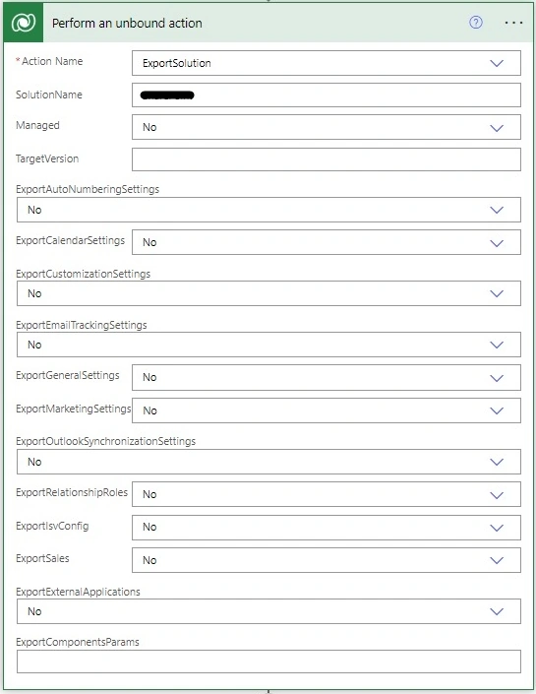Expand ExportOutlookSynchronizationSettings dropdown
The width and height of the screenshot is (536, 694).
[x=497, y=462]
